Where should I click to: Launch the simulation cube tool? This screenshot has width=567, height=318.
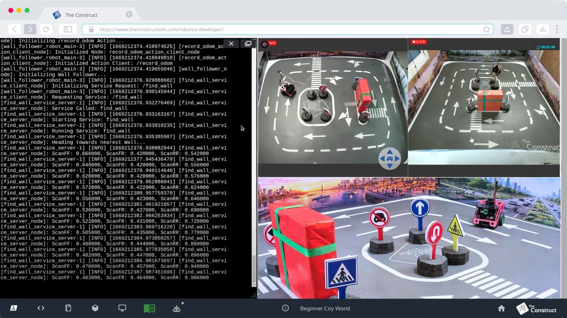click(95, 308)
